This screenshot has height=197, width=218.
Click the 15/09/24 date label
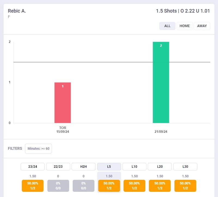pyautogui.click(x=63, y=132)
